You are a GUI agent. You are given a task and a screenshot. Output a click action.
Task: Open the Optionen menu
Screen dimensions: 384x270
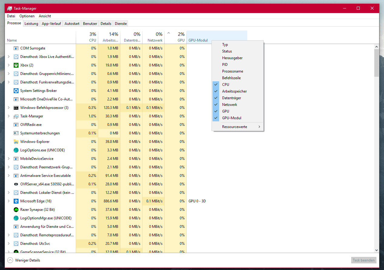[x=27, y=16]
